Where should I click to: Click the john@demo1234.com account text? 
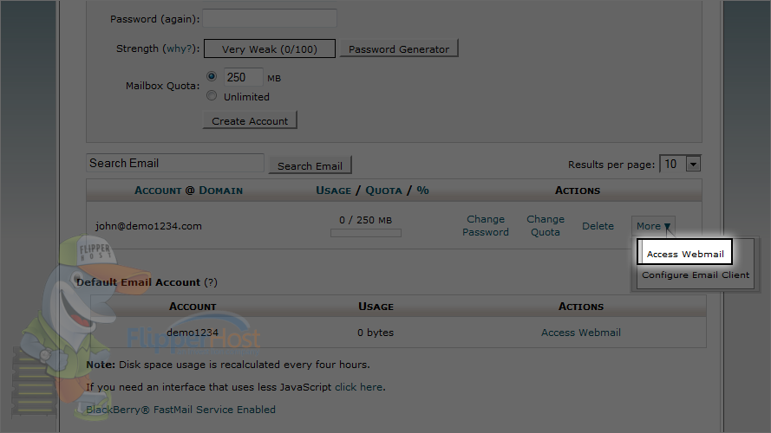[148, 226]
